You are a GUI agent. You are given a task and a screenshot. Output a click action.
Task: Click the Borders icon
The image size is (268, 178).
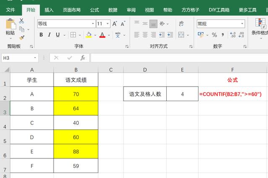(x=73, y=35)
